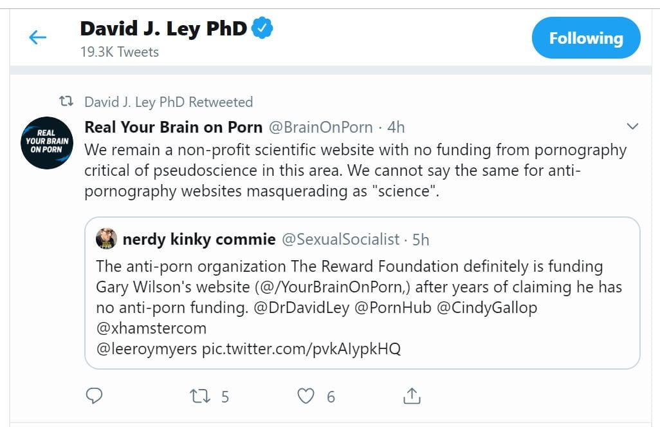Click the reply speech bubble icon
The image size is (660, 427).
94,395
